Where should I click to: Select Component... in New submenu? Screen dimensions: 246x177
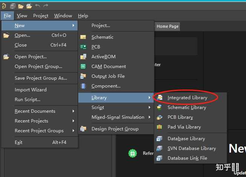(x=116, y=86)
